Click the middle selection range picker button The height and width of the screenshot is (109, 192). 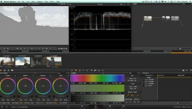coord(133,95)
